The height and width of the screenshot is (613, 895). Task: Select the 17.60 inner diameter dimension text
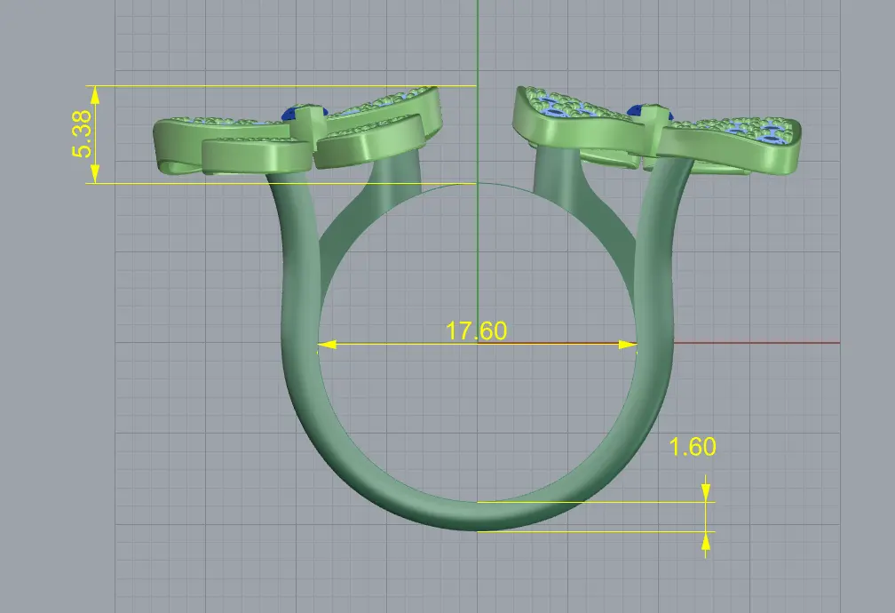click(476, 330)
